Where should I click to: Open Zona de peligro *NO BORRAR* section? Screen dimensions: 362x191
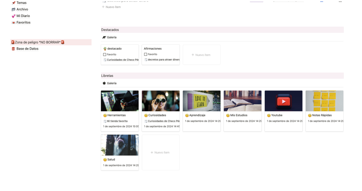pyautogui.click(x=51, y=42)
